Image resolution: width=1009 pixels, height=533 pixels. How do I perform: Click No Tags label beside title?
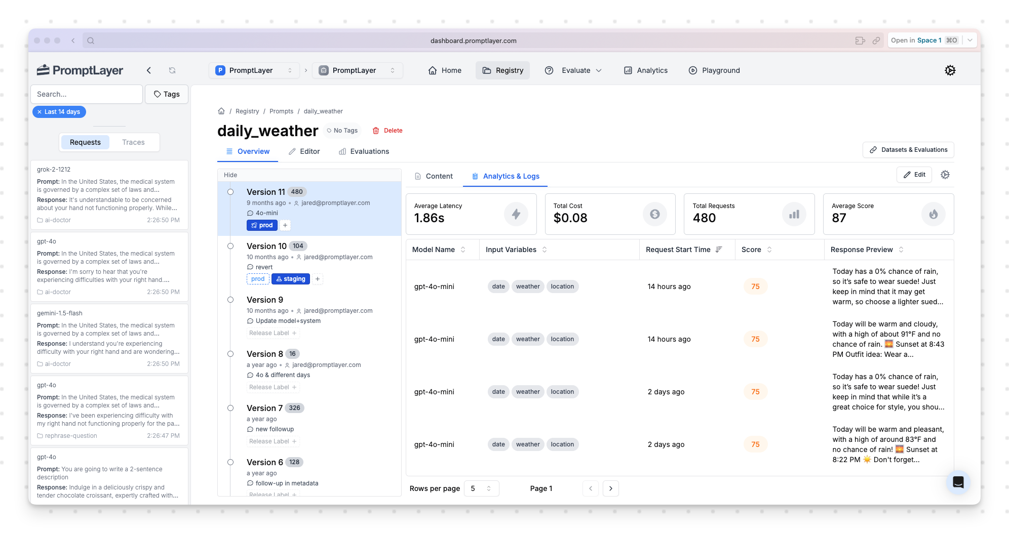pyautogui.click(x=342, y=131)
